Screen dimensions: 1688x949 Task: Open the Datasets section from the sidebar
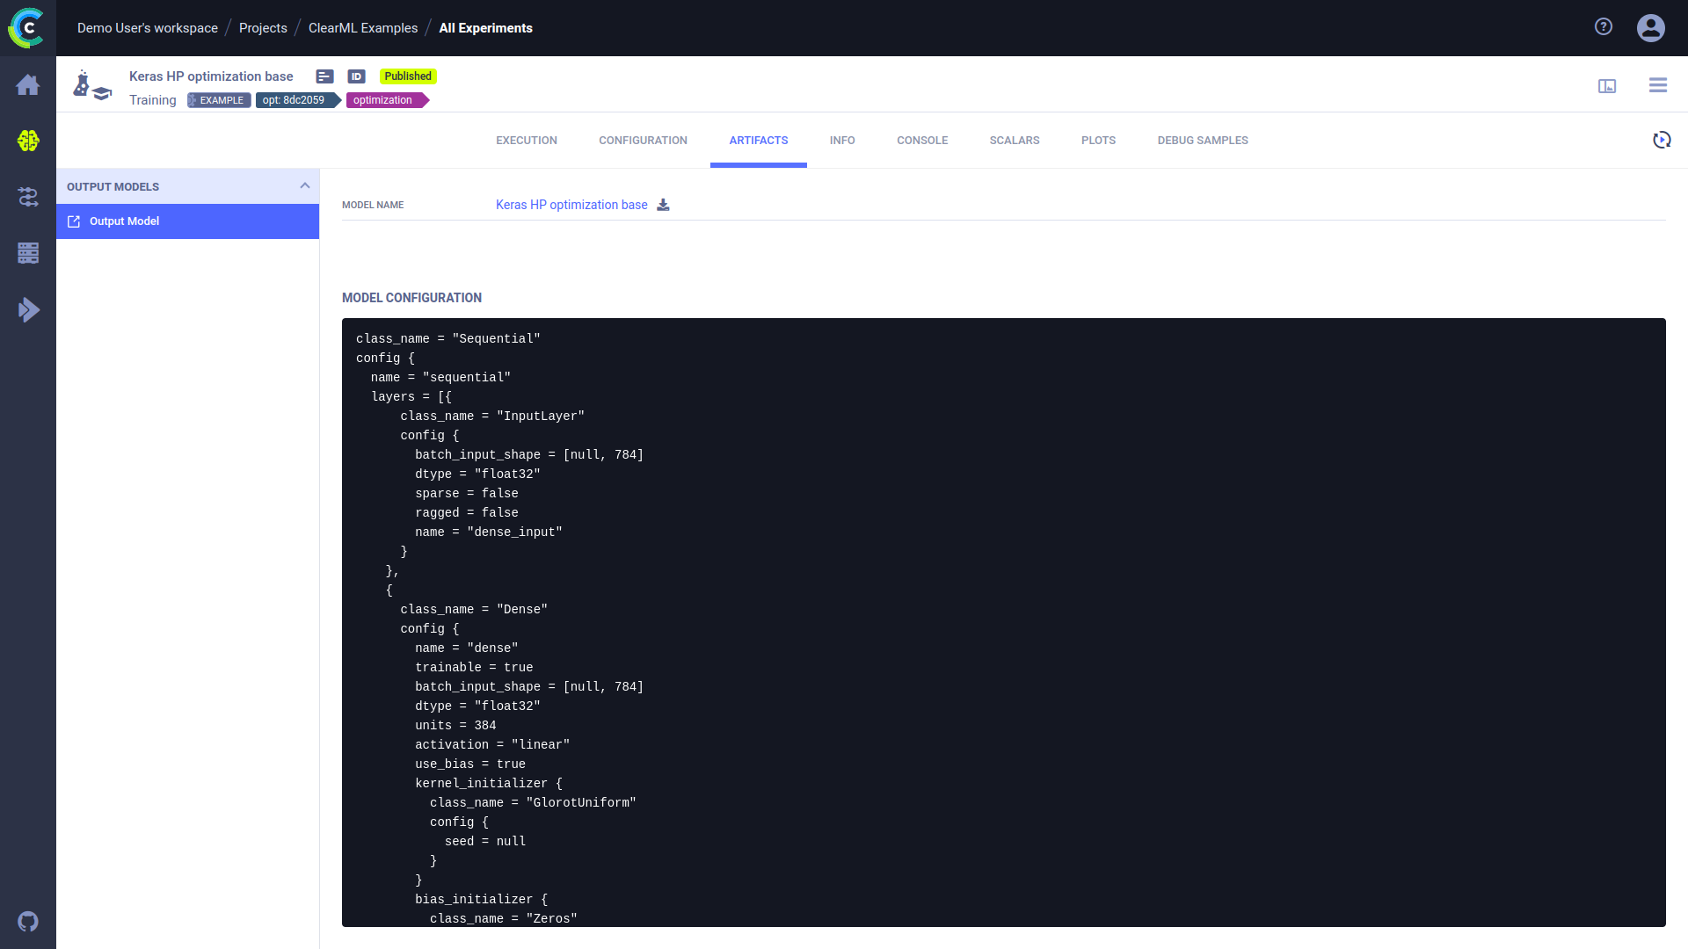tap(28, 253)
